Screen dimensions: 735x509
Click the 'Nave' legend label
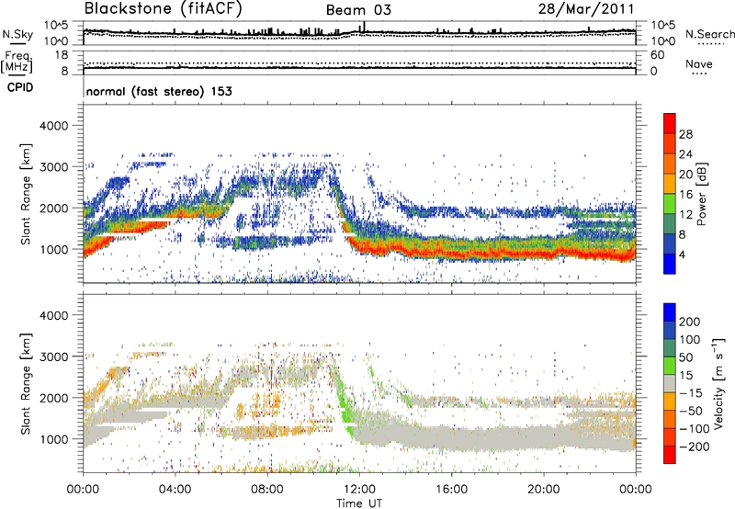[699, 64]
